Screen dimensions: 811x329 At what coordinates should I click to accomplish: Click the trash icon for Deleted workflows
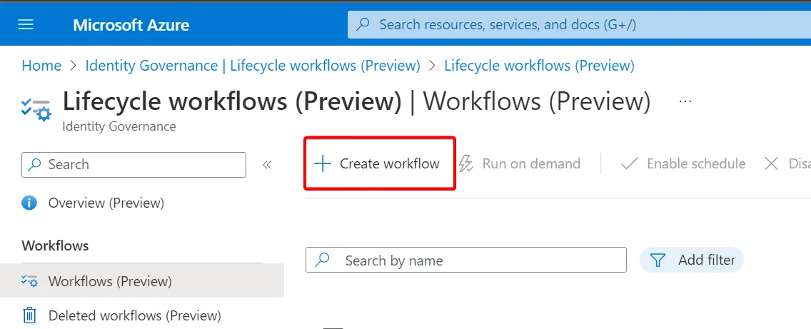pos(29,315)
